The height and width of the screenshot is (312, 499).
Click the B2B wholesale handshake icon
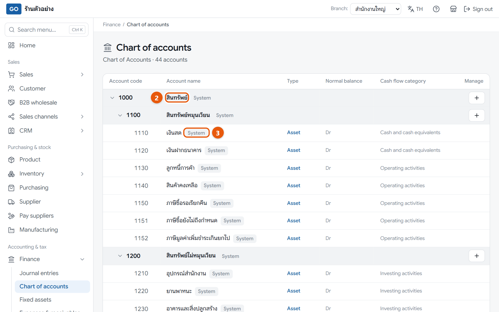pos(11,103)
